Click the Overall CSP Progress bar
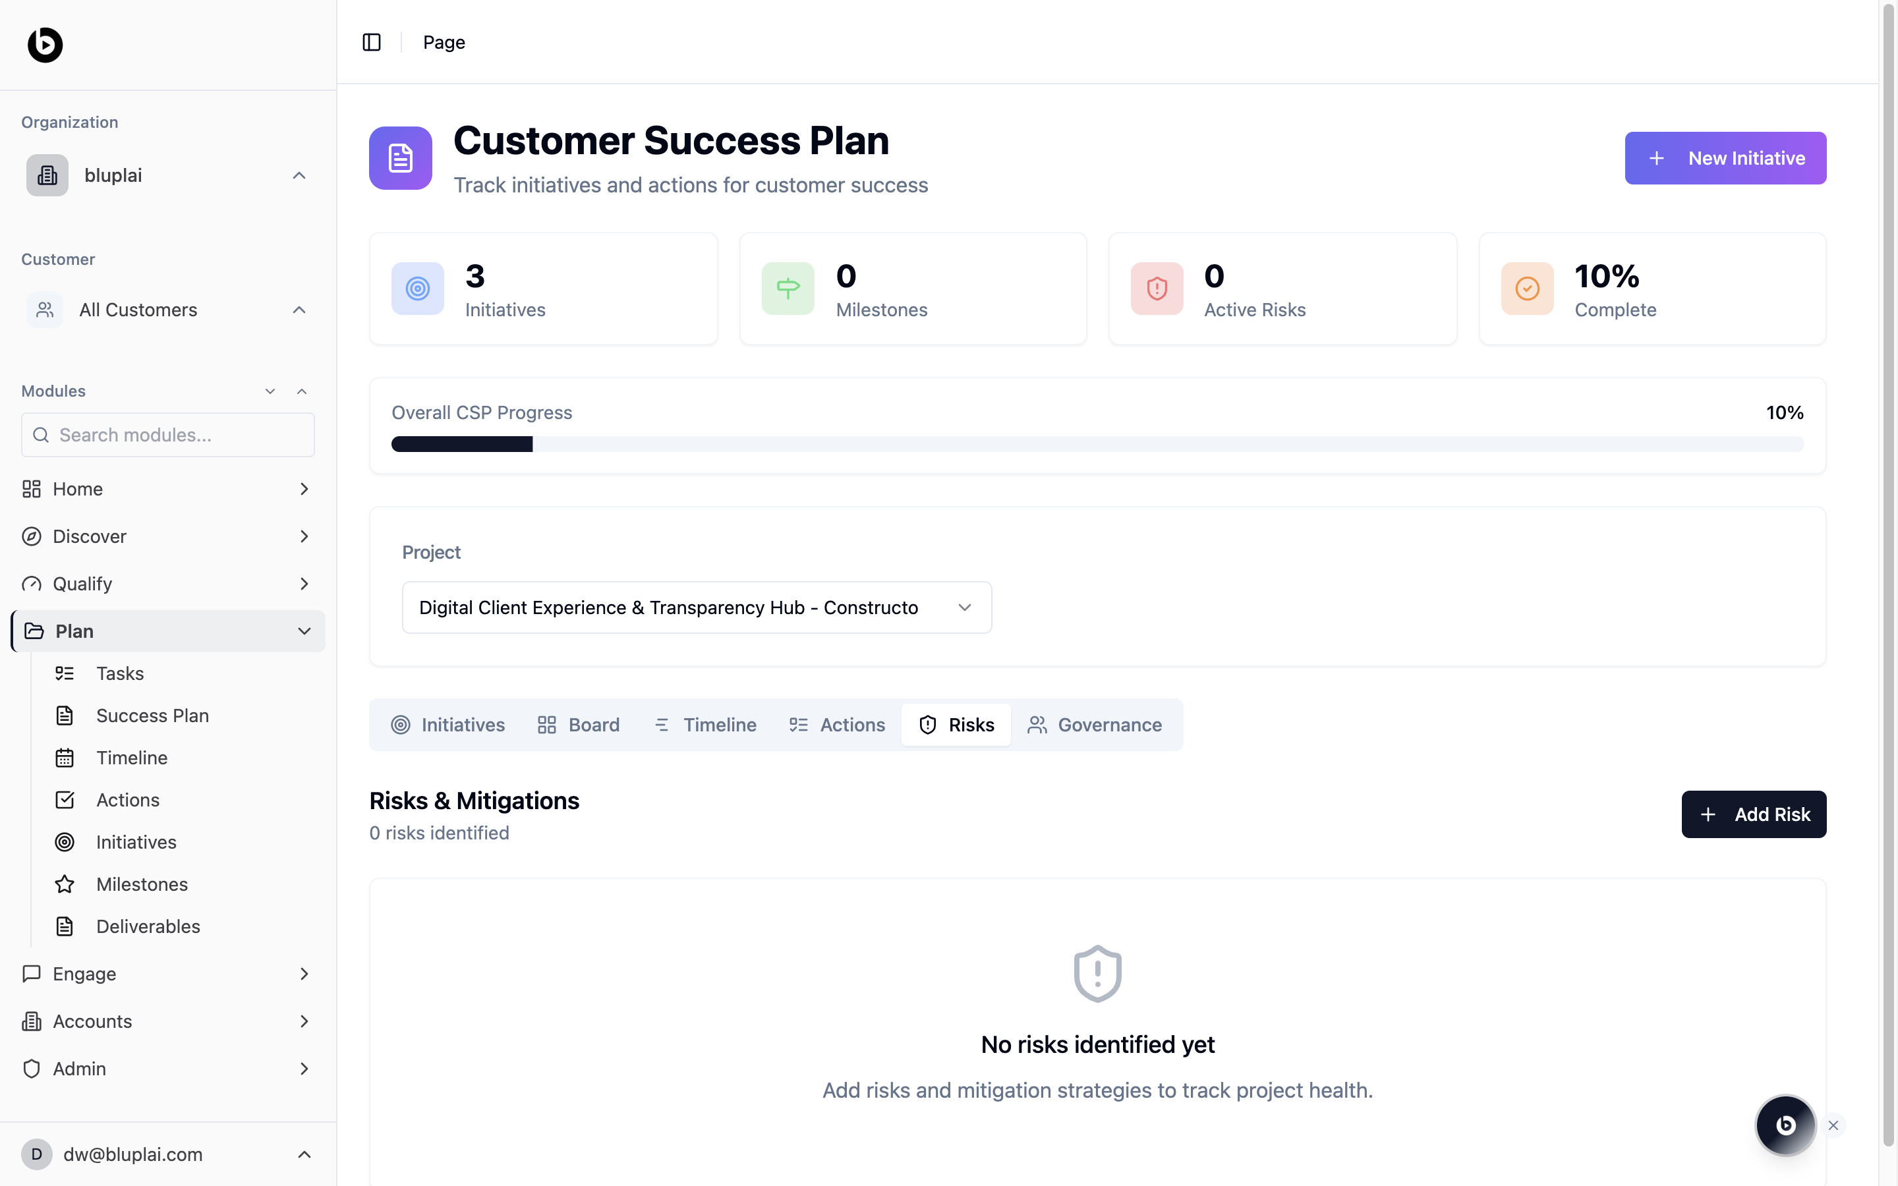This screenshot has width=1898, height=1186. pos(1097,444)
